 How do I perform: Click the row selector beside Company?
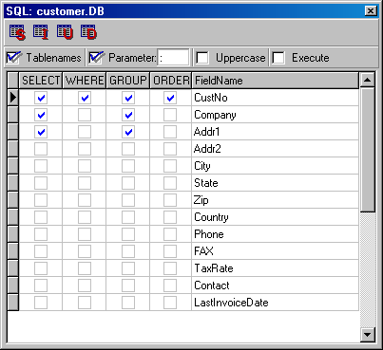[x=12, y=115]
